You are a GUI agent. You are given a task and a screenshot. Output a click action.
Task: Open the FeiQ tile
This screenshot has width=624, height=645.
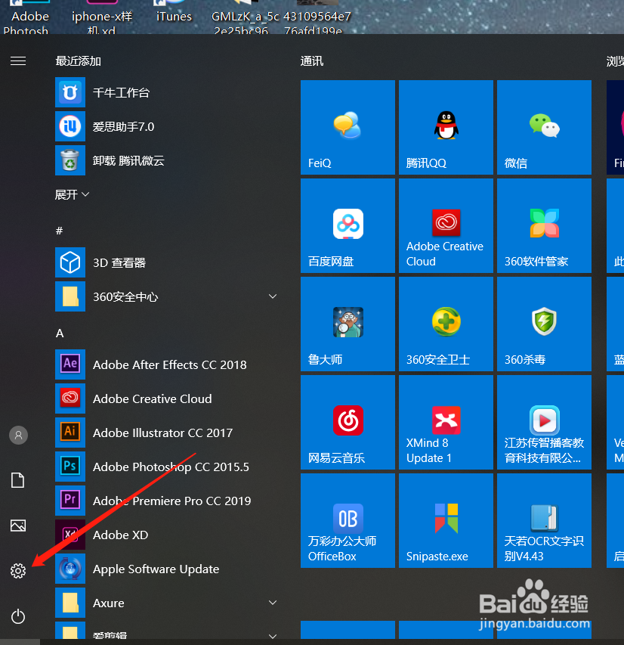click(x=348, y=127)
